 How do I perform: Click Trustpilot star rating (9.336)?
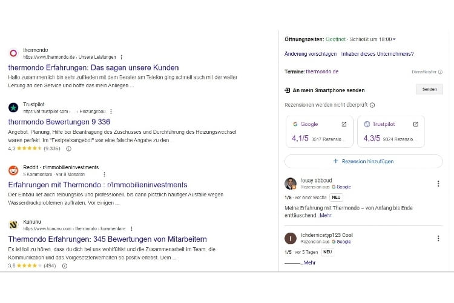(x=34, y=148)
